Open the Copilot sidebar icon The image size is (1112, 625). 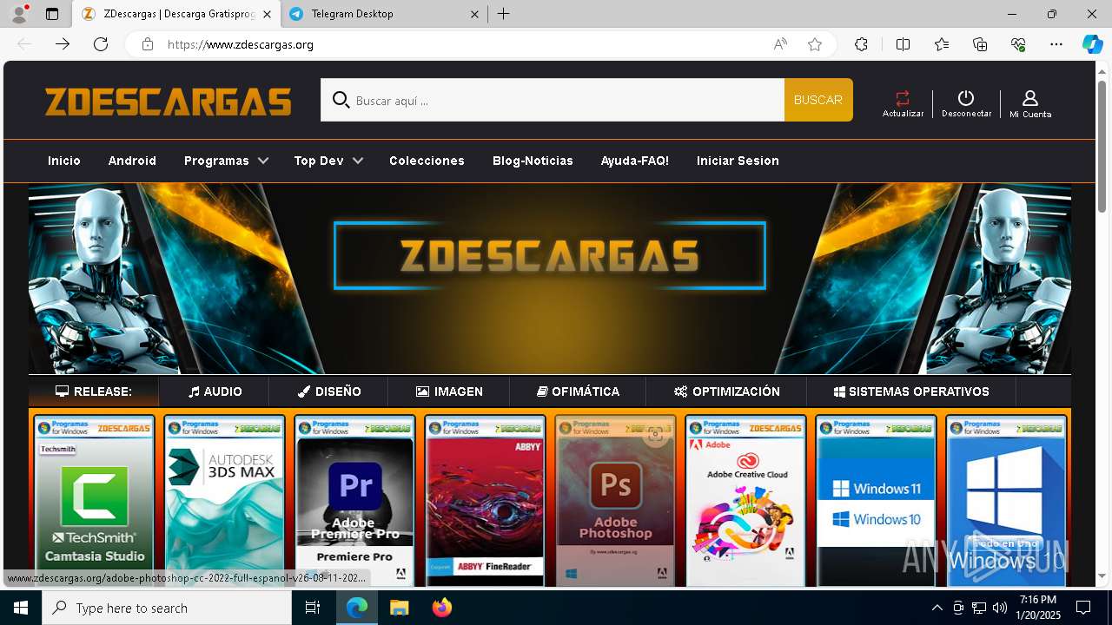coord(1092,44)
